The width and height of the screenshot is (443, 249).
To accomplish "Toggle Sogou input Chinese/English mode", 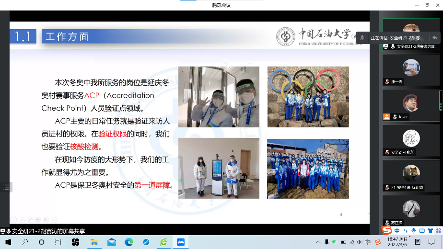I will (x=397, y=231).
